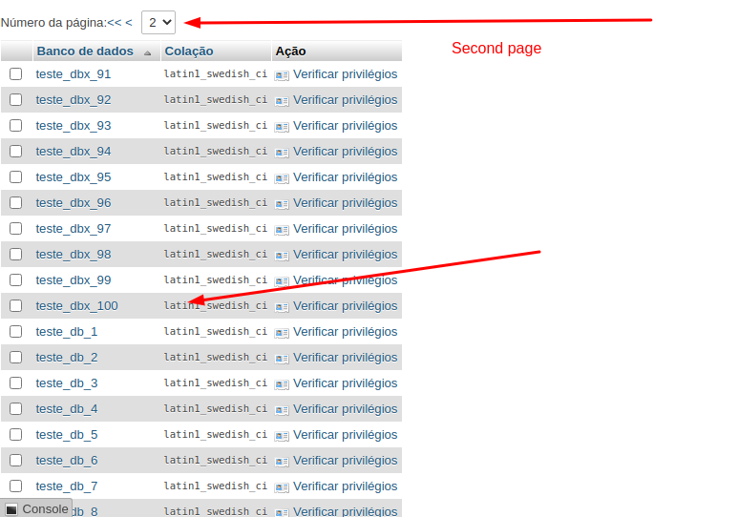Image resolution: width=738 pixels, height=517 pixels.
Task: Click privileges icon for teste_db_5
Action: [282, 436]
